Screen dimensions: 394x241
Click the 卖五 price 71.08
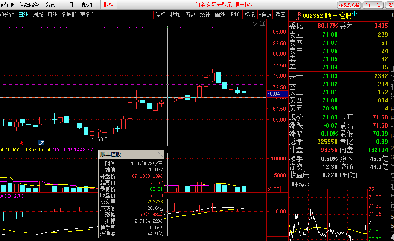(x=330, y=35)
